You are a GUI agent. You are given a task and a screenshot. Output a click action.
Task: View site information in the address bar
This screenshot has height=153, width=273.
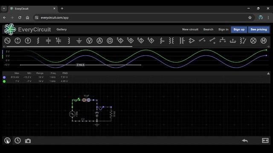pos(37,17)
